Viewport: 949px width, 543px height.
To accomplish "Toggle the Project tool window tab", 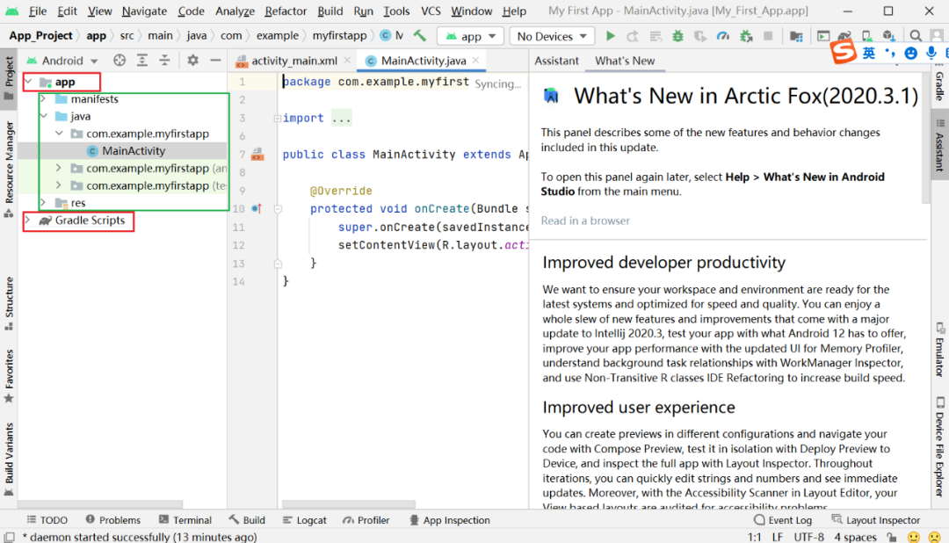I will click(9, 77).
